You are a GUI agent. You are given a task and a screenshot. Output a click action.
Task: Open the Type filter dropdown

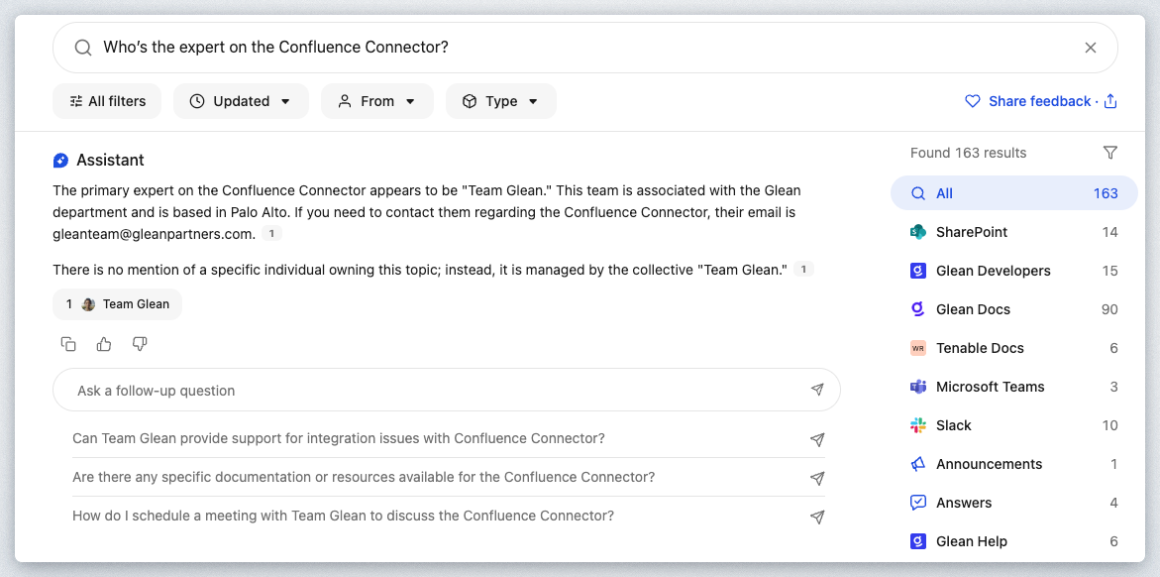point(500,101)
